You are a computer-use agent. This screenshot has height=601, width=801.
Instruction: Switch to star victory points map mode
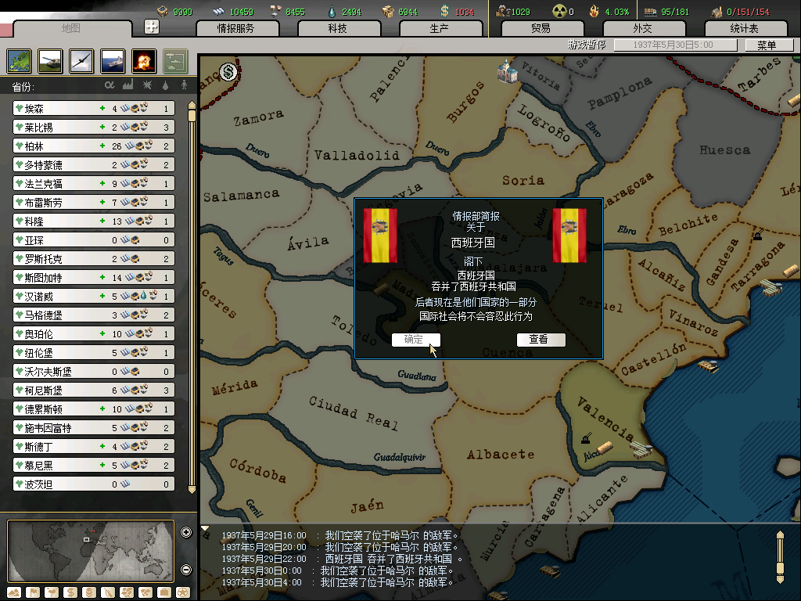(183, 592)
